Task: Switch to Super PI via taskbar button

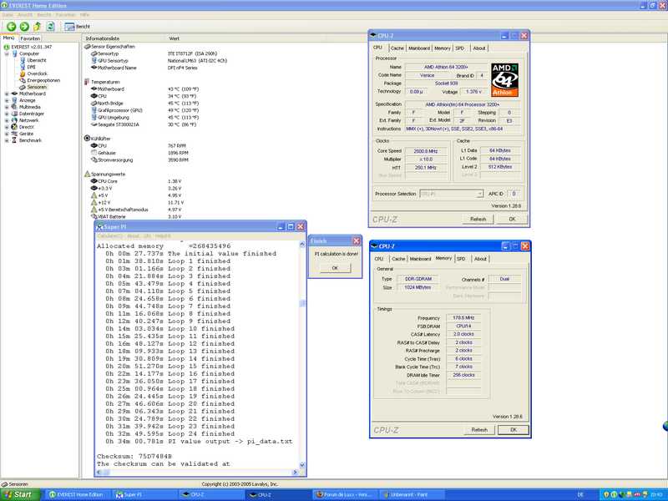Action: [145, 494]
